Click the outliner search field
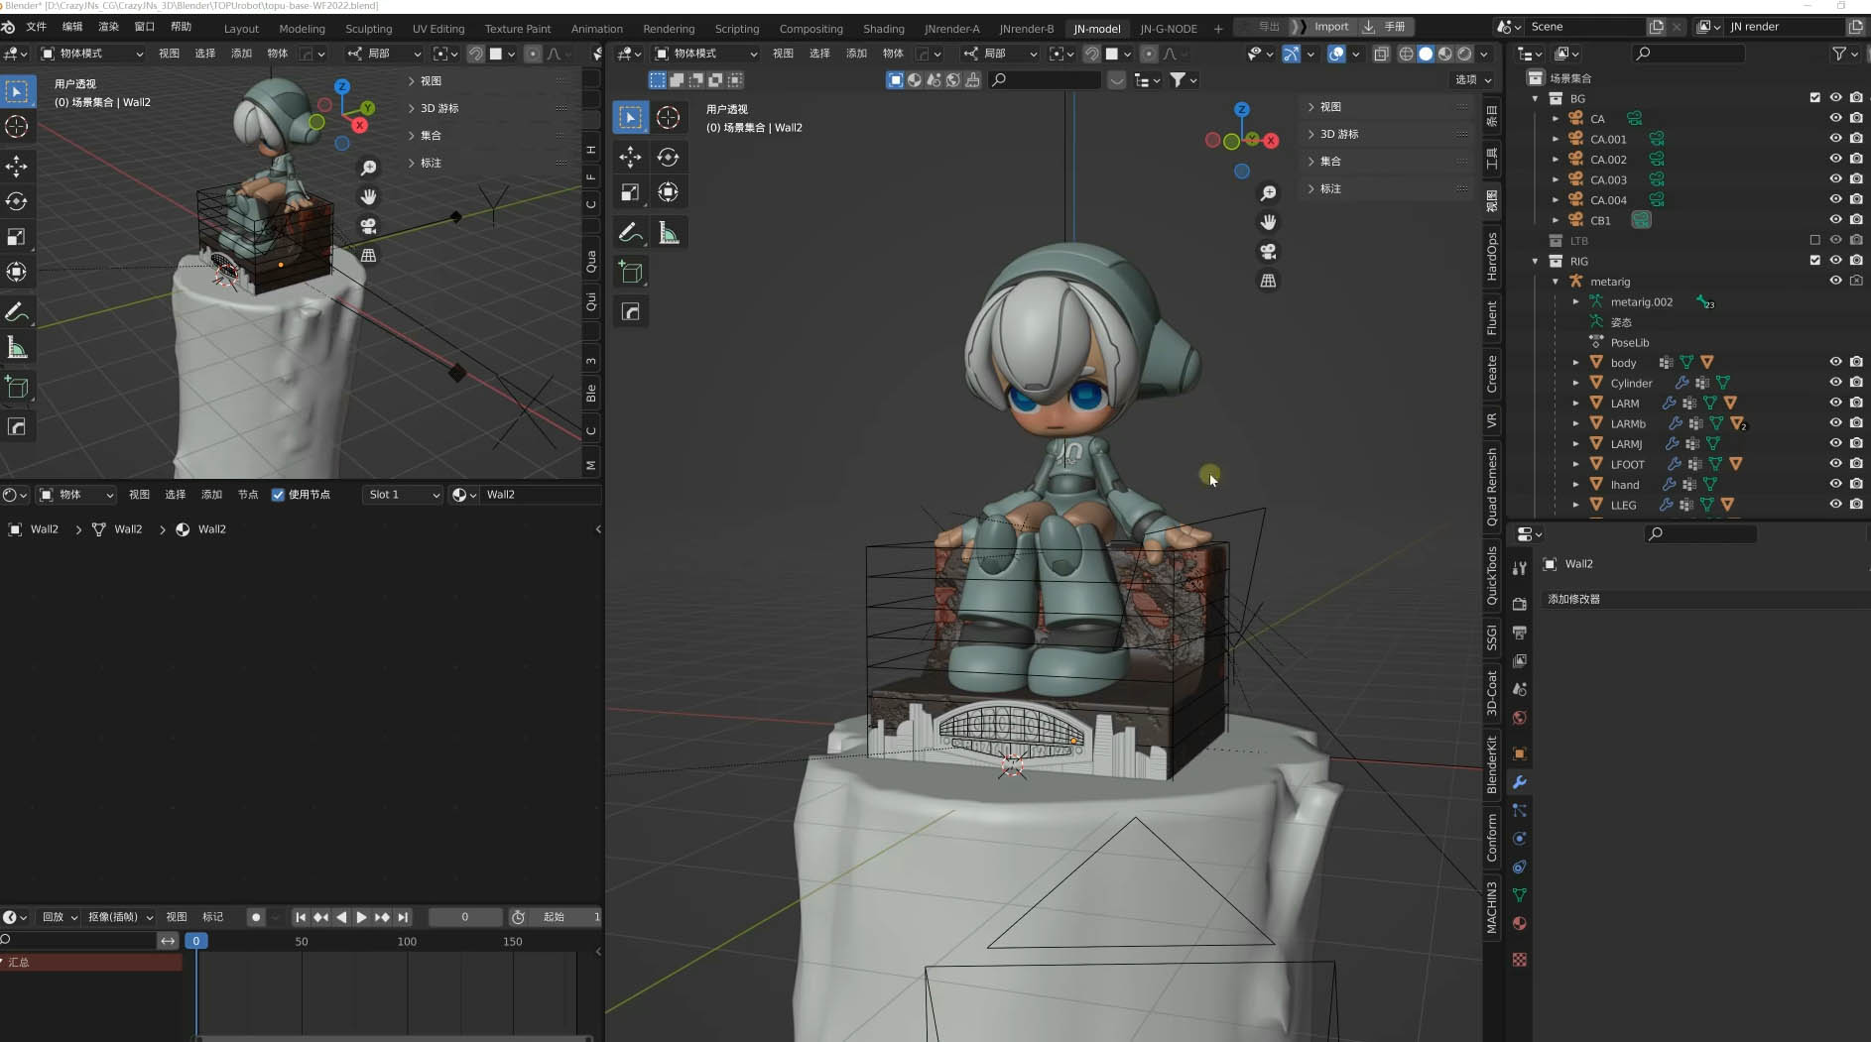This screenshot has width=1871, height=1042. (1686, 54)
